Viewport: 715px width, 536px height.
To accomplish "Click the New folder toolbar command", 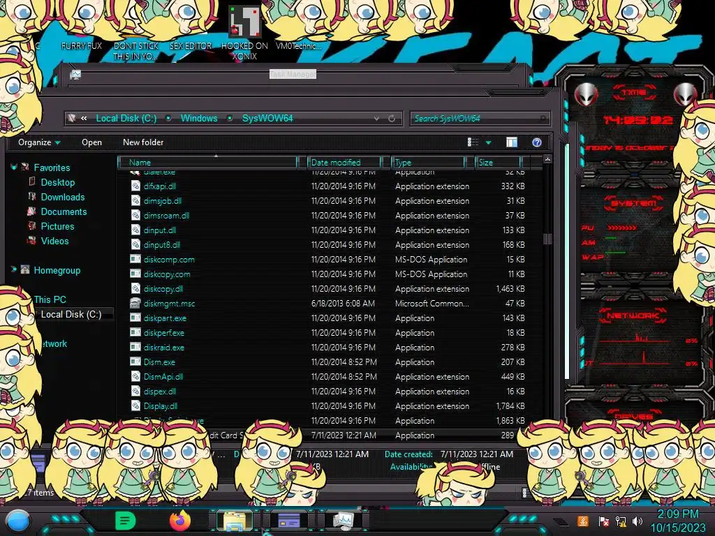I will 143,142.
